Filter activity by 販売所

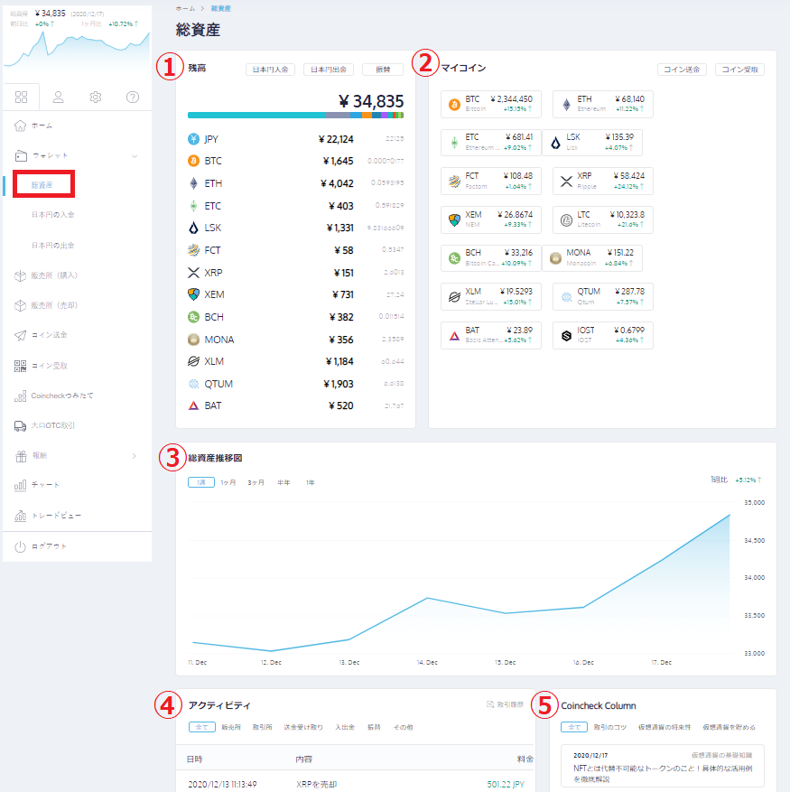(x=231, y=727)
